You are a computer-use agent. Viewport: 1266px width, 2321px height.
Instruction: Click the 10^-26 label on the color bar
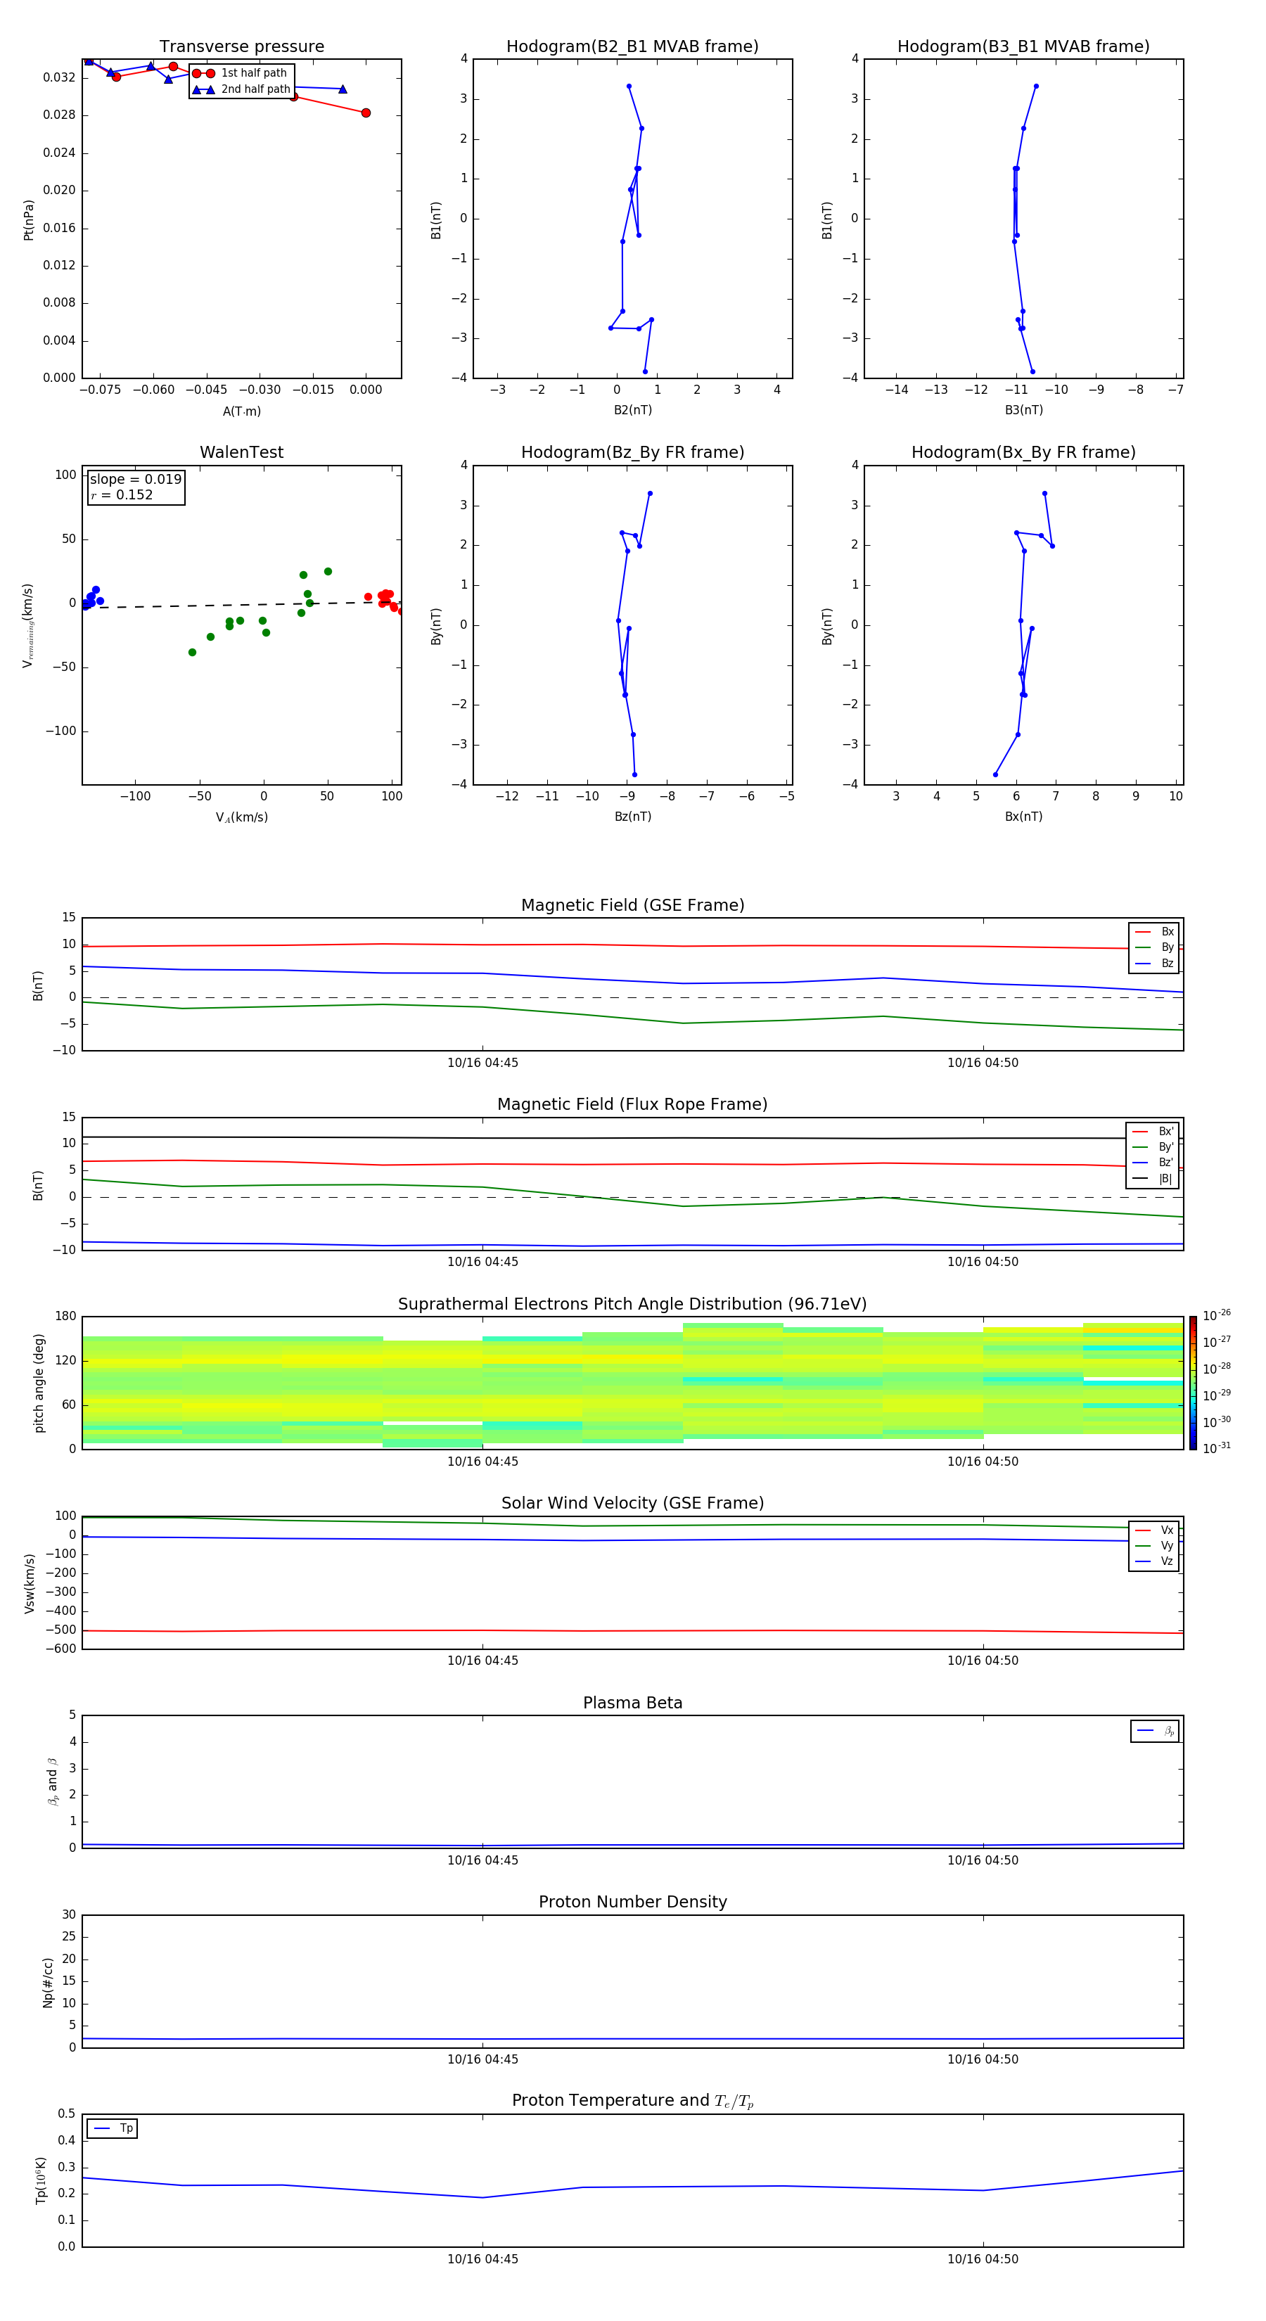click(1217, 1315)
